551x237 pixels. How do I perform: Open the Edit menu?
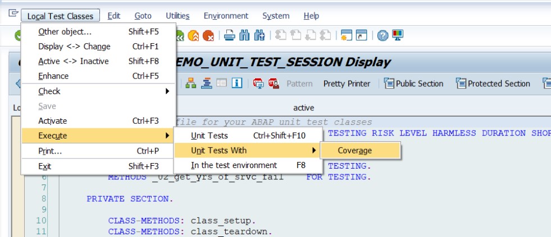click(114, 16)
